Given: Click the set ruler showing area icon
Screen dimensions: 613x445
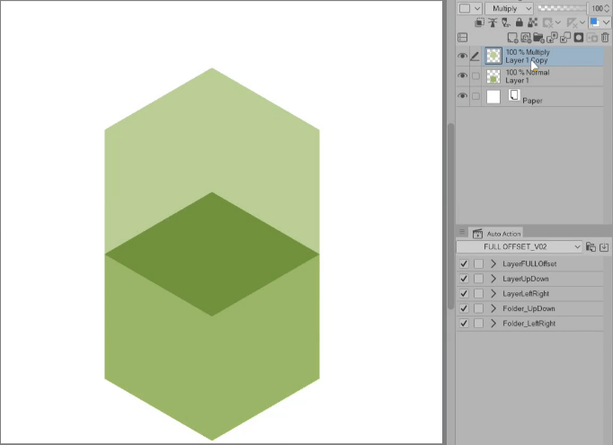Looking at the screenshot, I should coord(572,22).
